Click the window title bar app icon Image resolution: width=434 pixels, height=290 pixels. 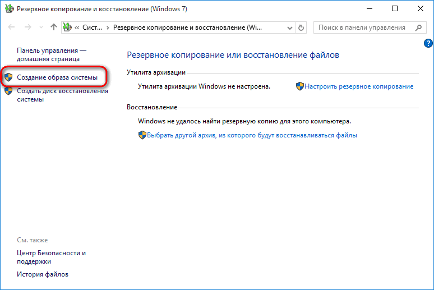(10, 8)
